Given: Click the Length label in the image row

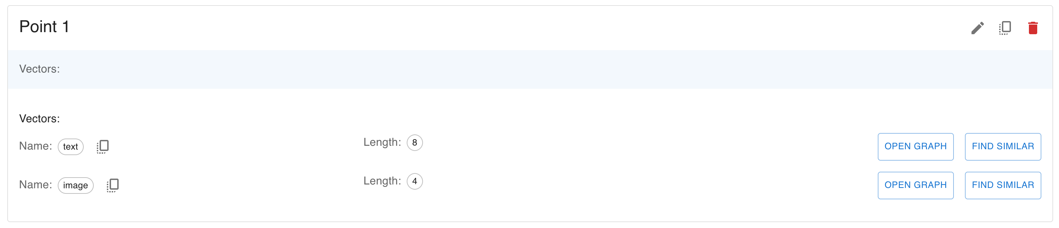Looking at the screenshot, I should click(382, 181).
